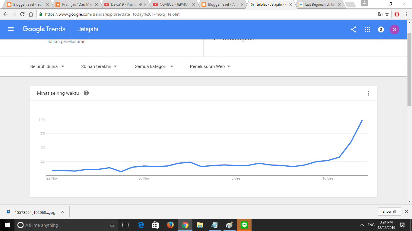Switch to the Dewa19 YouTube tab
Screen dimensions: 412x231
pos(125,5)
